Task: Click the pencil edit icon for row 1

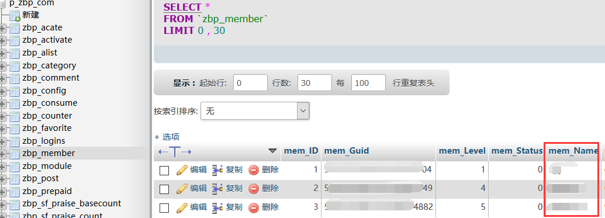Action: (x=182, y=169)
